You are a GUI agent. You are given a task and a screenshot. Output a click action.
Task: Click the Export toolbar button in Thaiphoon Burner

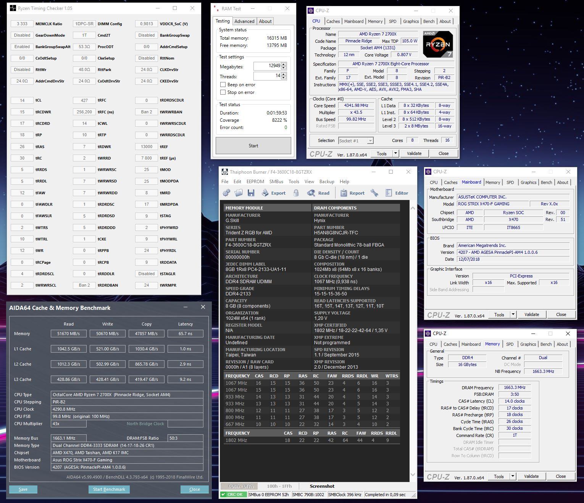pyautogui.click(x=273, y=193)
